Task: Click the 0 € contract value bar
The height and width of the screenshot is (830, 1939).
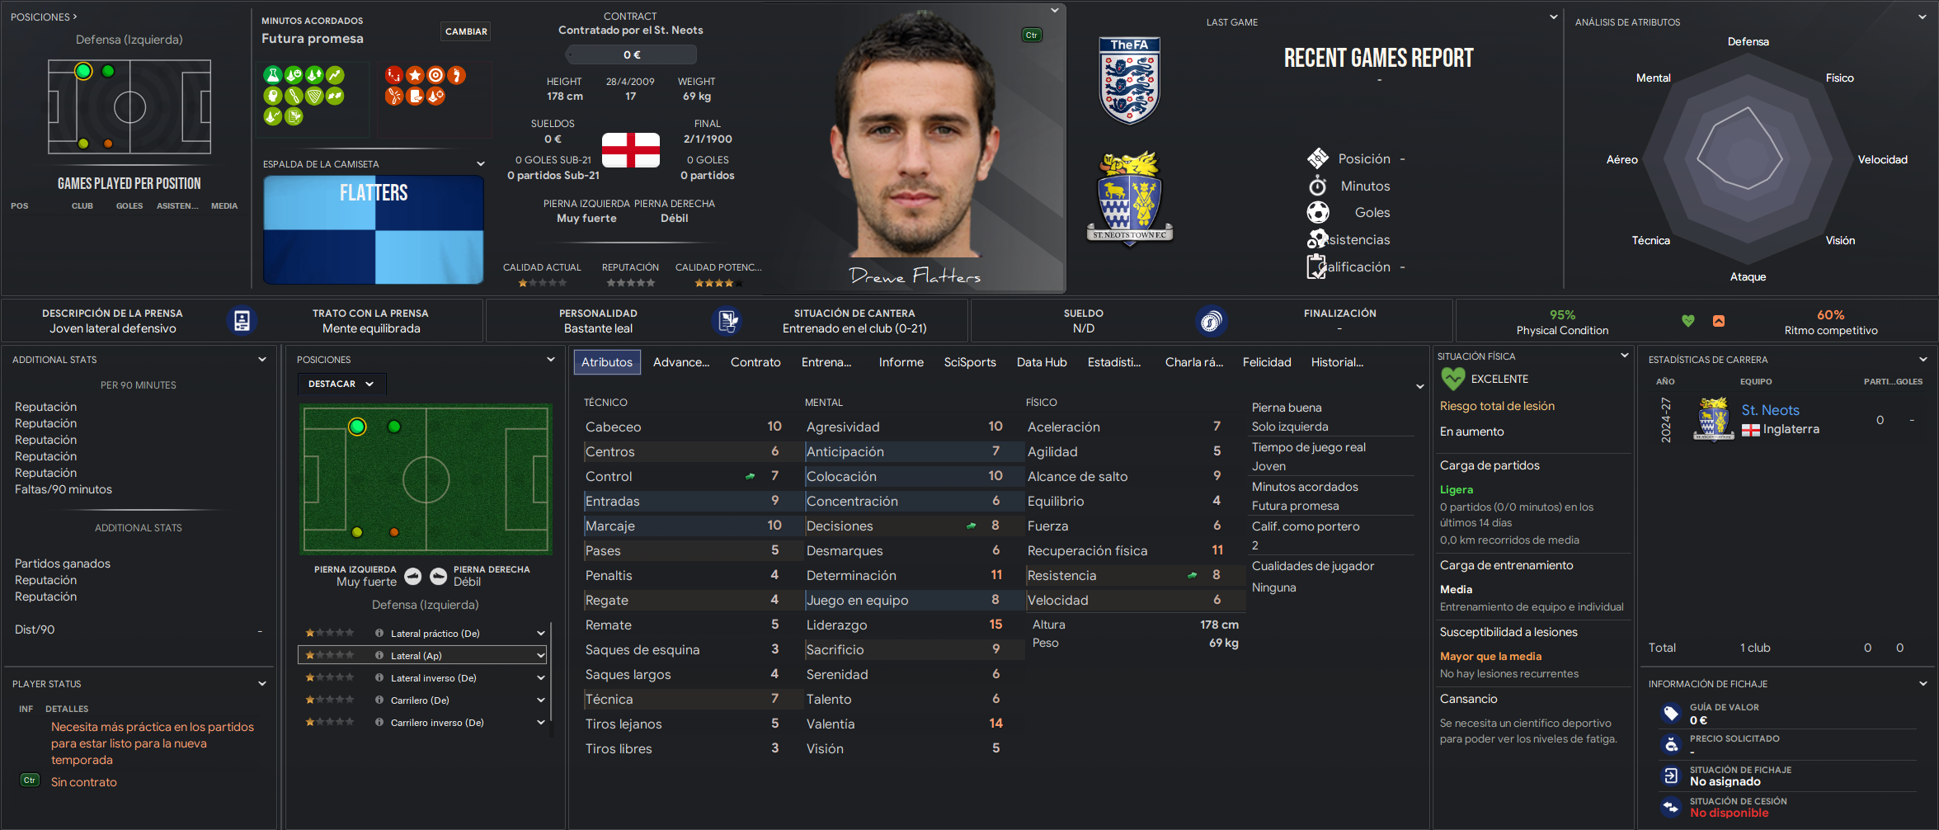Action: [x=632, y=54]
